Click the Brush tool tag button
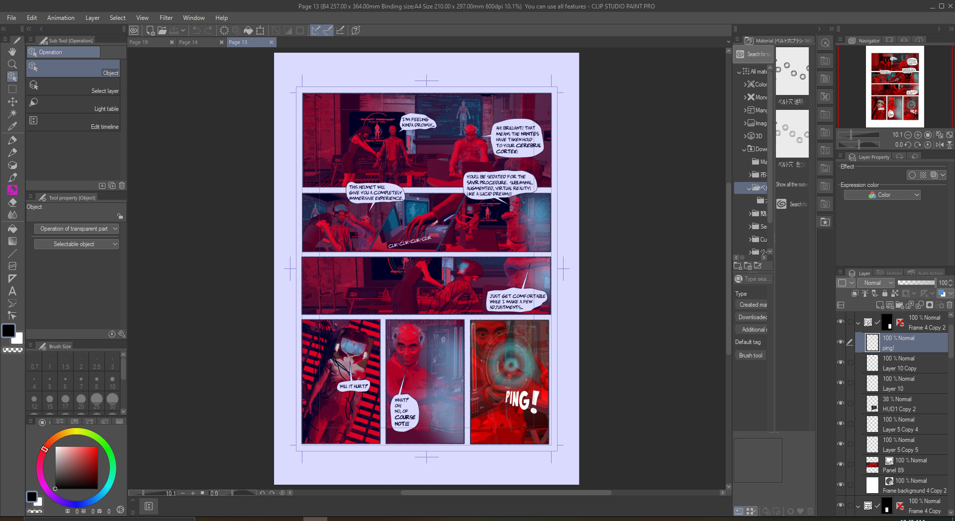Image resolution: width=955 pixels, height=521 pixels. click(751, 355)
